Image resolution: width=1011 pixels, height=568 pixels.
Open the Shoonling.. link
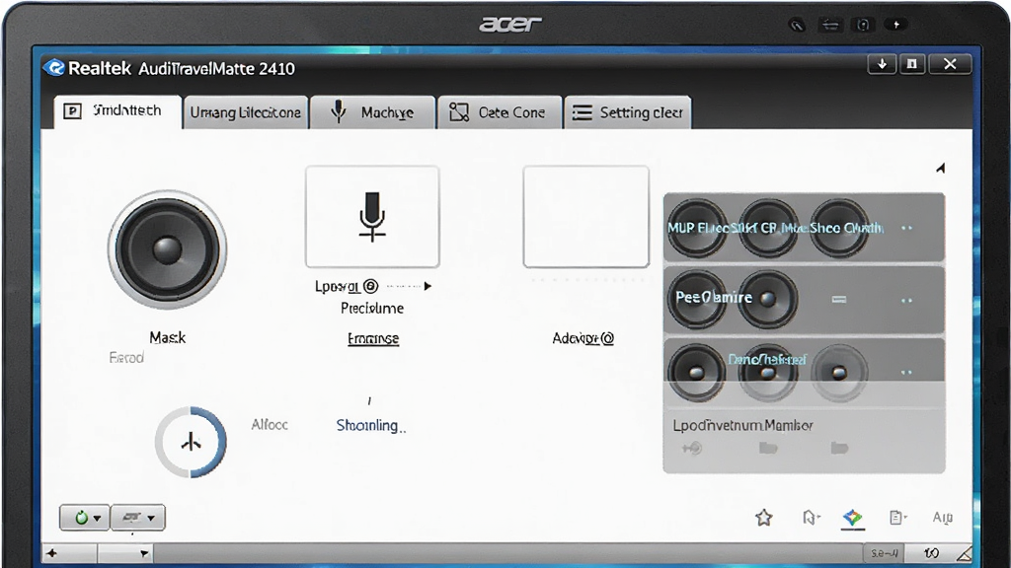tap(371, 425)
